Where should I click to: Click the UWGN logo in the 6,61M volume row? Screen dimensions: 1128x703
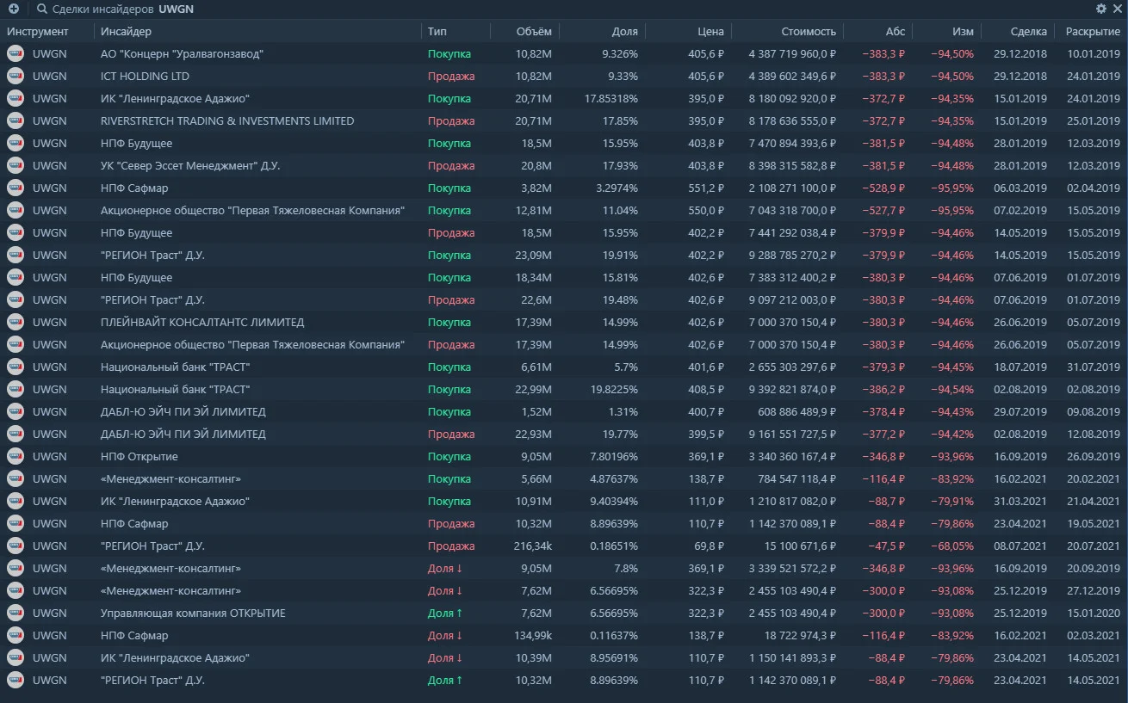tap(15, 367)
